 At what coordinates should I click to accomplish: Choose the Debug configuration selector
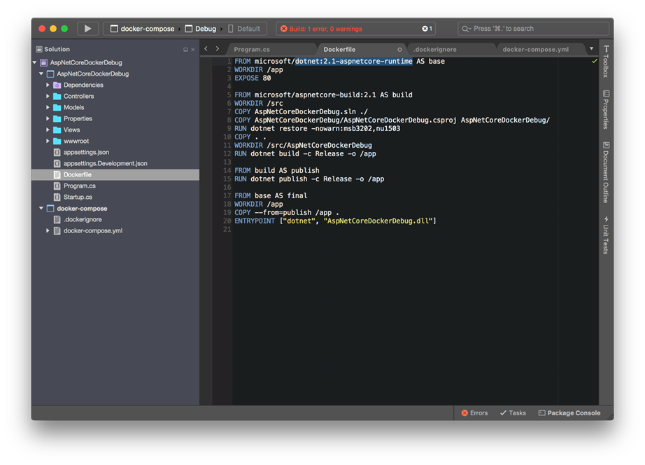tap(200, 29)
